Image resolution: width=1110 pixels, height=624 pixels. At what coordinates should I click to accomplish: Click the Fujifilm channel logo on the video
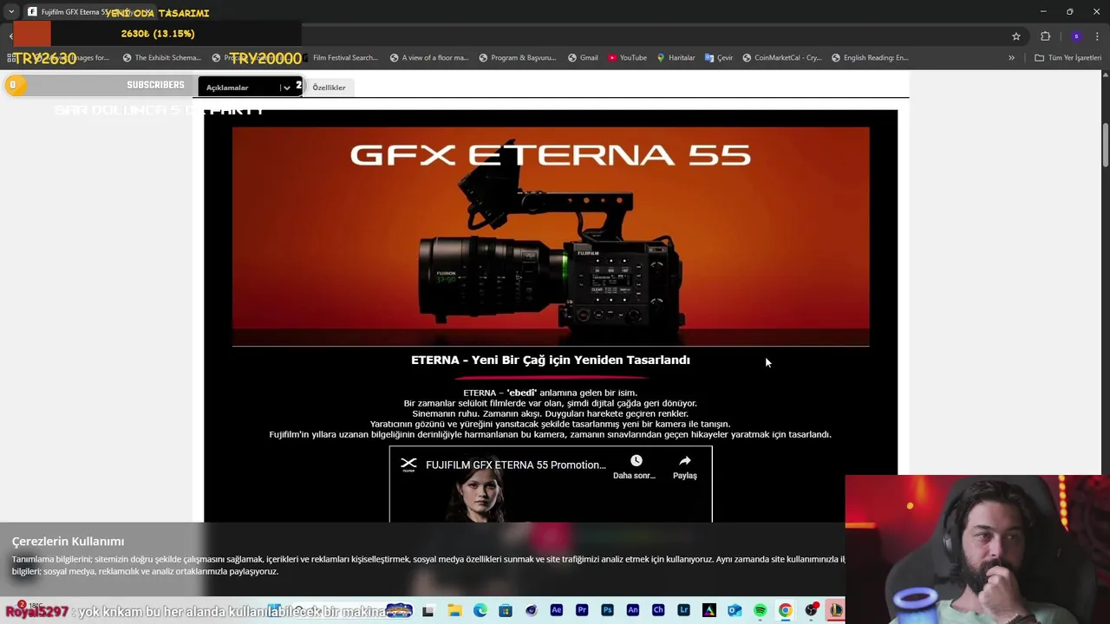(408, 465)
